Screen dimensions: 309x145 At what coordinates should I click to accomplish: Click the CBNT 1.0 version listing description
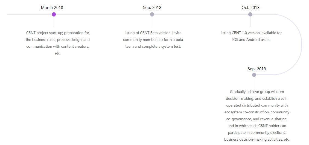point(251,36)
